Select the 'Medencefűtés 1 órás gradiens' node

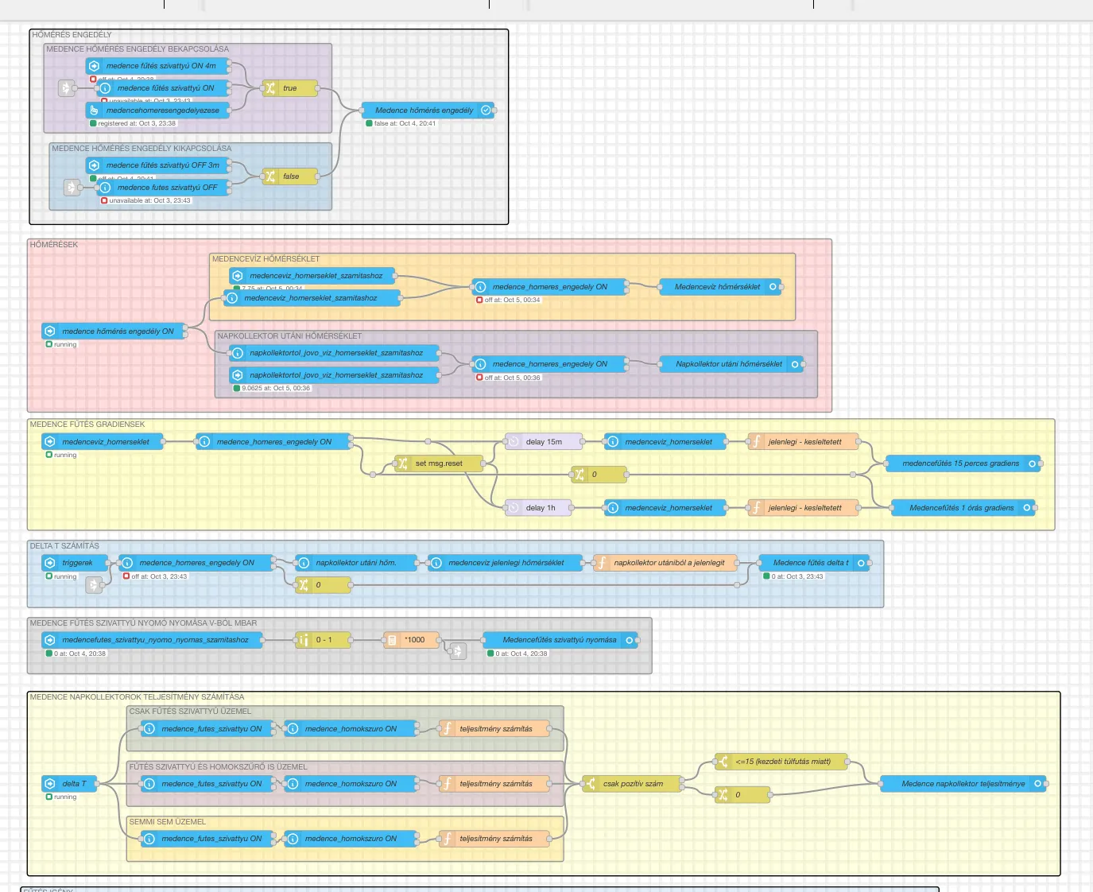click(963, 508)
